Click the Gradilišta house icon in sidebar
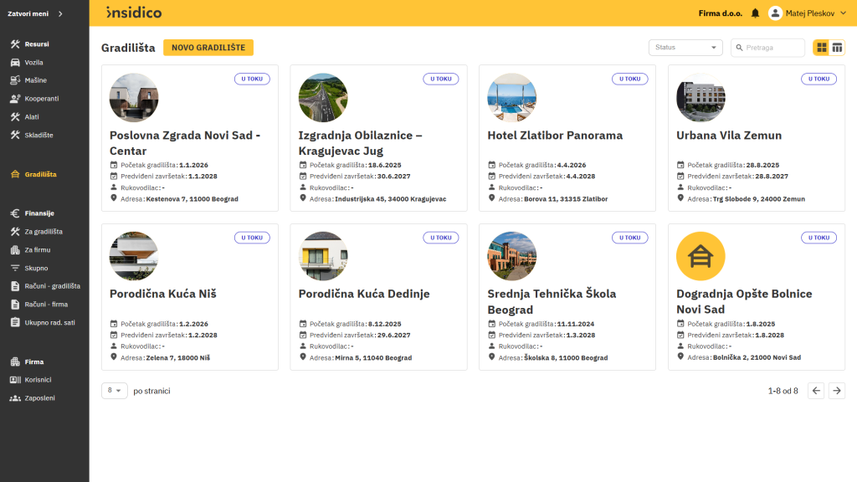This screenshot has height=482, width=857. 15,174
